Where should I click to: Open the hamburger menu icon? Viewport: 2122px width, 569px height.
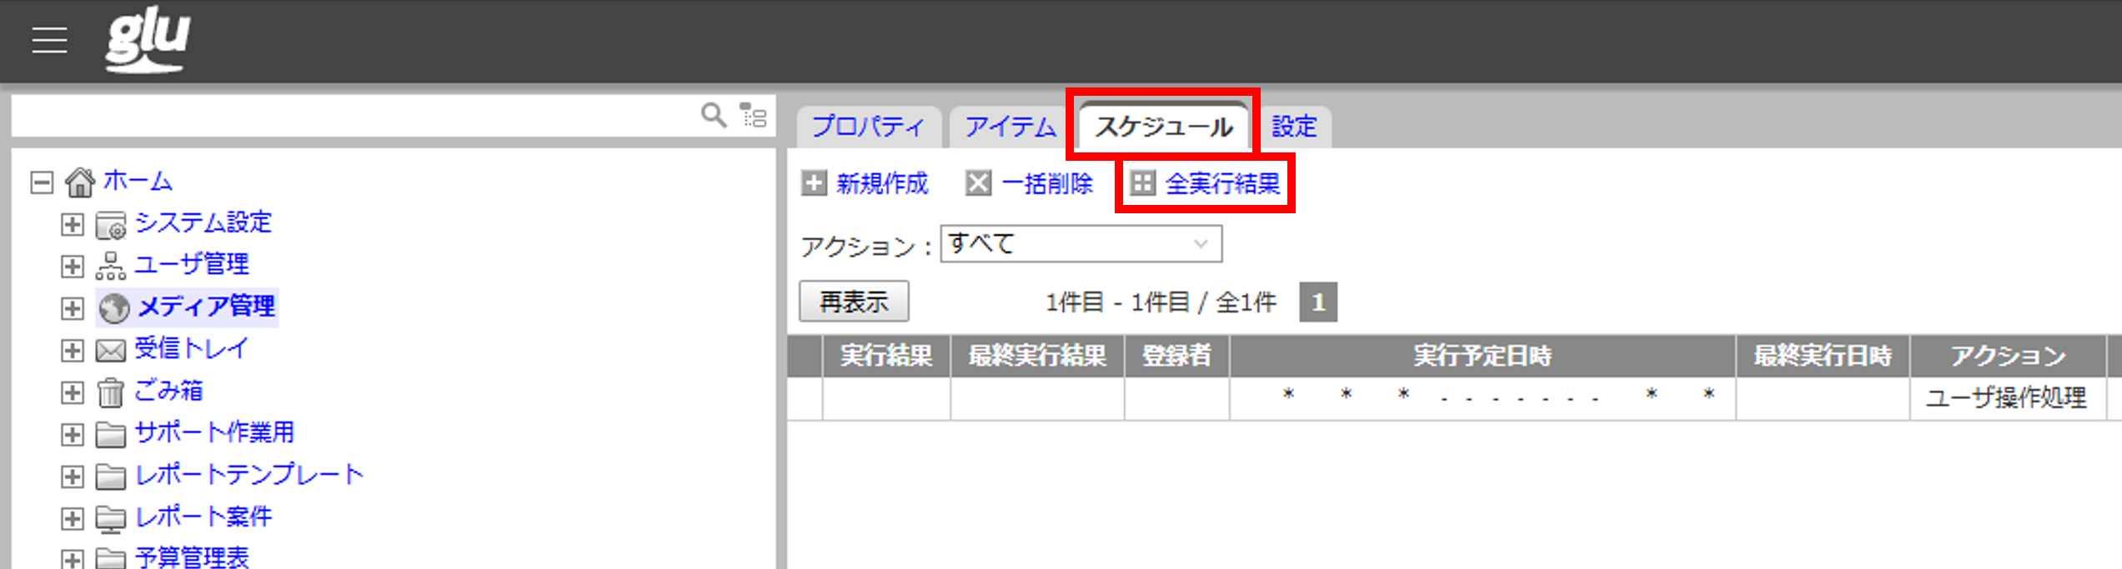click(x=49, y=40)
